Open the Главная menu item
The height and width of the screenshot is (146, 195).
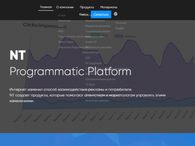46,7
